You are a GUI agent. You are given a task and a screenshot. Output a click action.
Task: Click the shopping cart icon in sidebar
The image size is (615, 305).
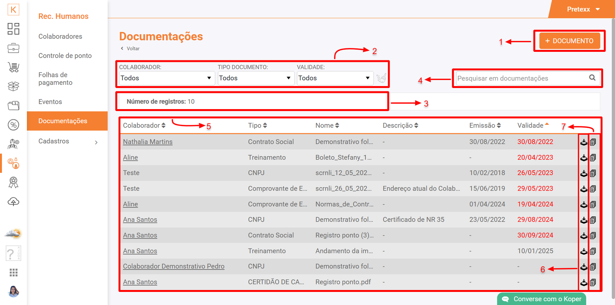click(13, 67)
